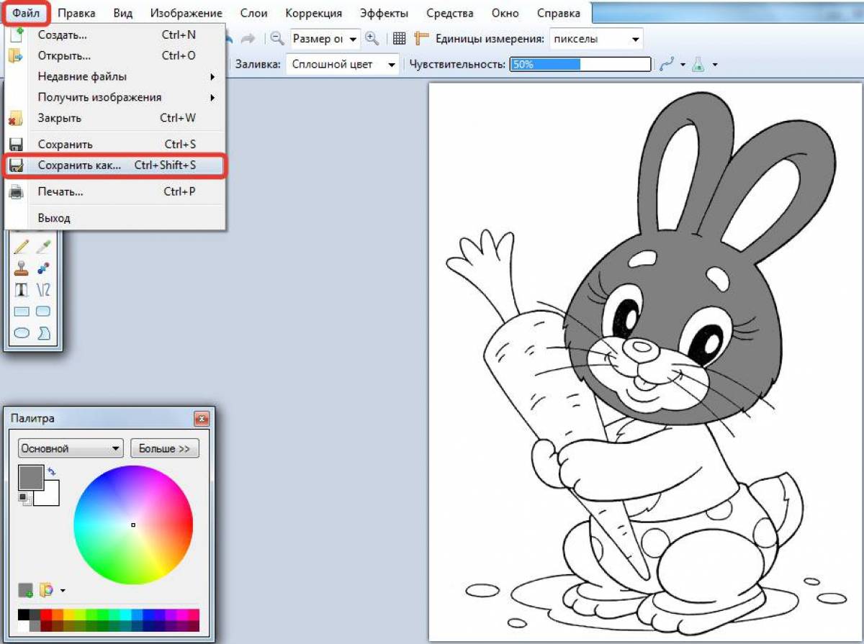Select the Rectangle shape tool
Screen dimensions: 864x644
22,312
